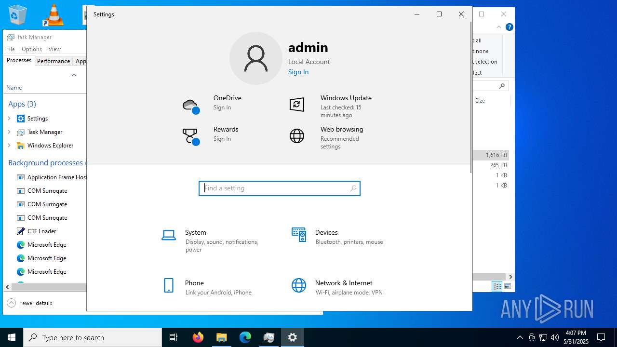The width and height of the screenshot is (617, 347).
Task: Expand the Settings process in Task Manager
Action: [x=9, y=119]
